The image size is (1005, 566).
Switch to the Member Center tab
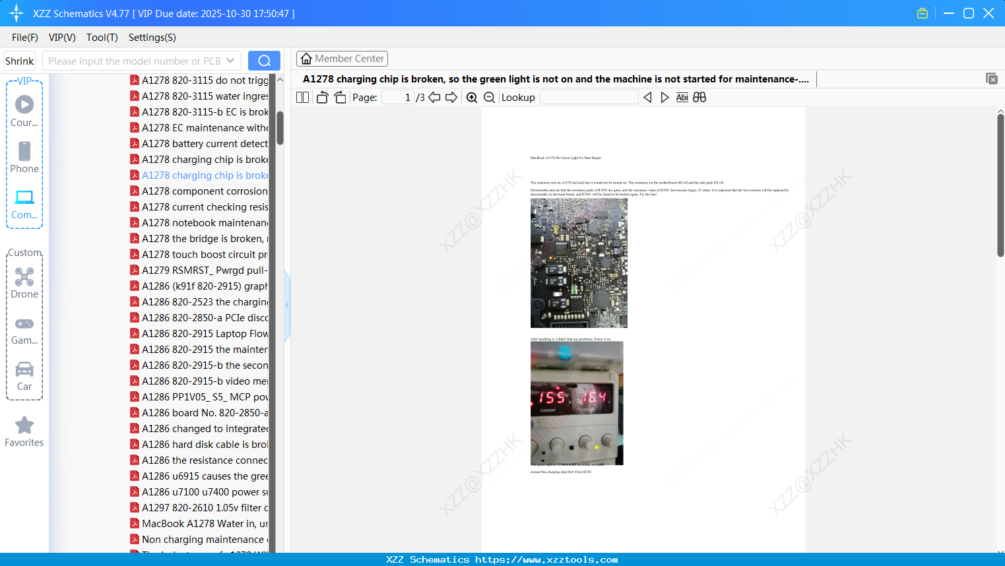pyautogui.click(x=342, y=59)
